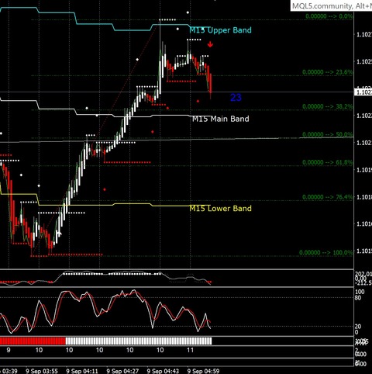Click the MQL5.community search field
Image resolution: width=372 pixels, height=374 pixels.
[x=331, y=5]
